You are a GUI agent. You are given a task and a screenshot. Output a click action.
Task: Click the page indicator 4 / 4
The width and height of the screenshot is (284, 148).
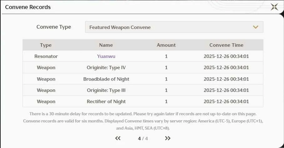click(x=143, y=139)
